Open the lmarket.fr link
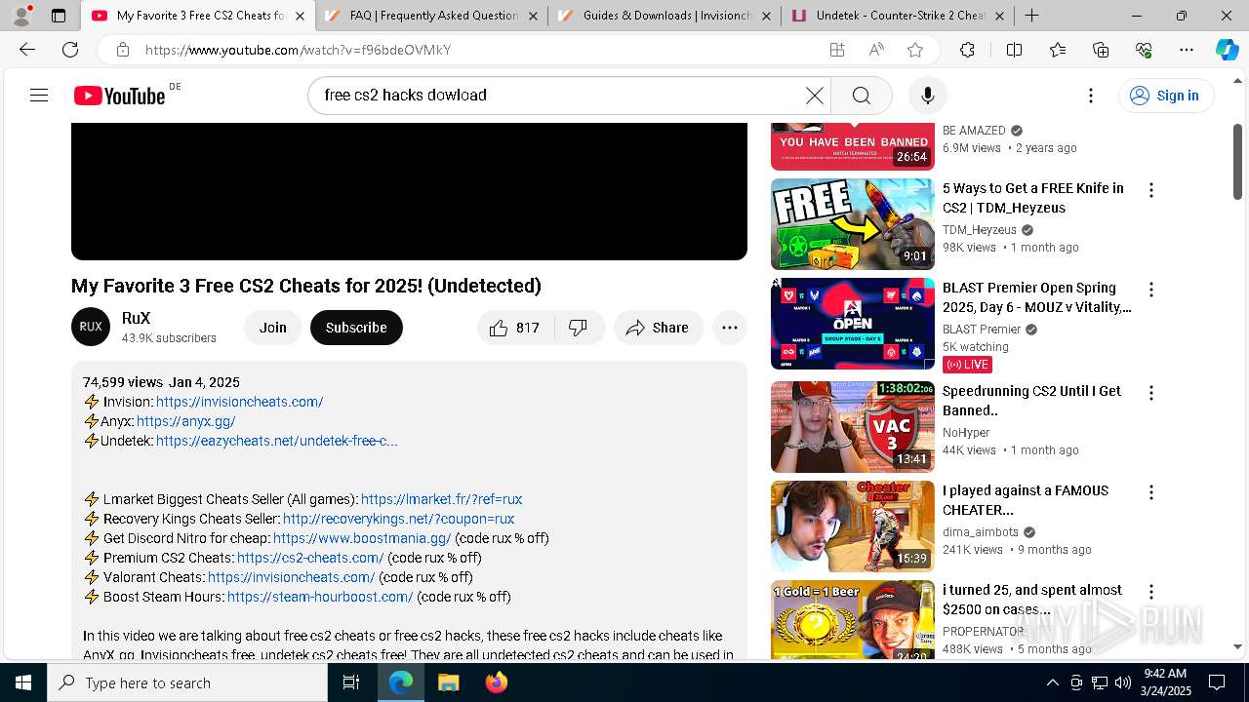The width and height of the screenshot is (1249, 702). tap(441, 499)
